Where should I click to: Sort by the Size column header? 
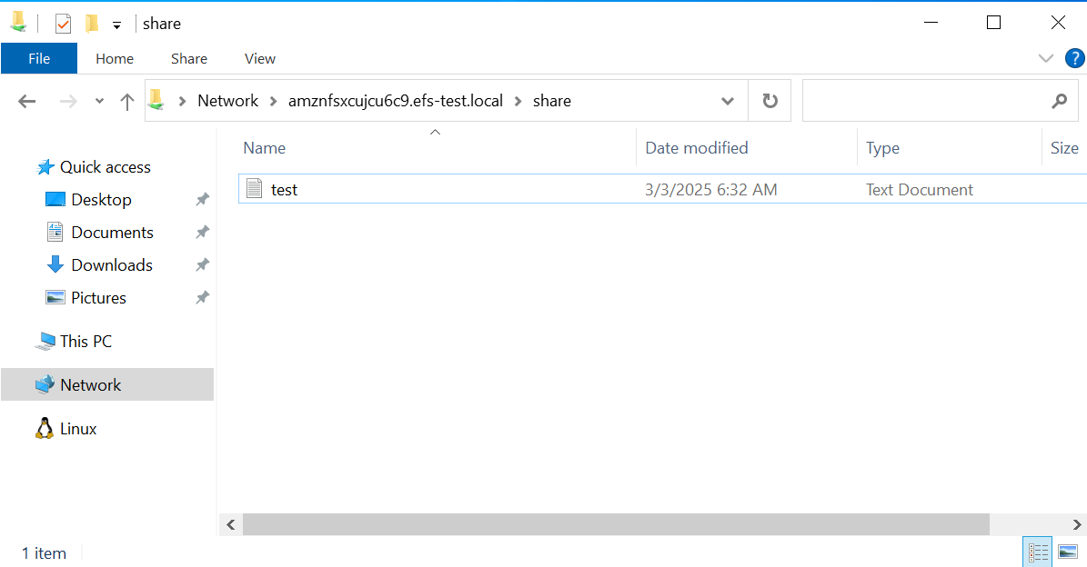1064,148
